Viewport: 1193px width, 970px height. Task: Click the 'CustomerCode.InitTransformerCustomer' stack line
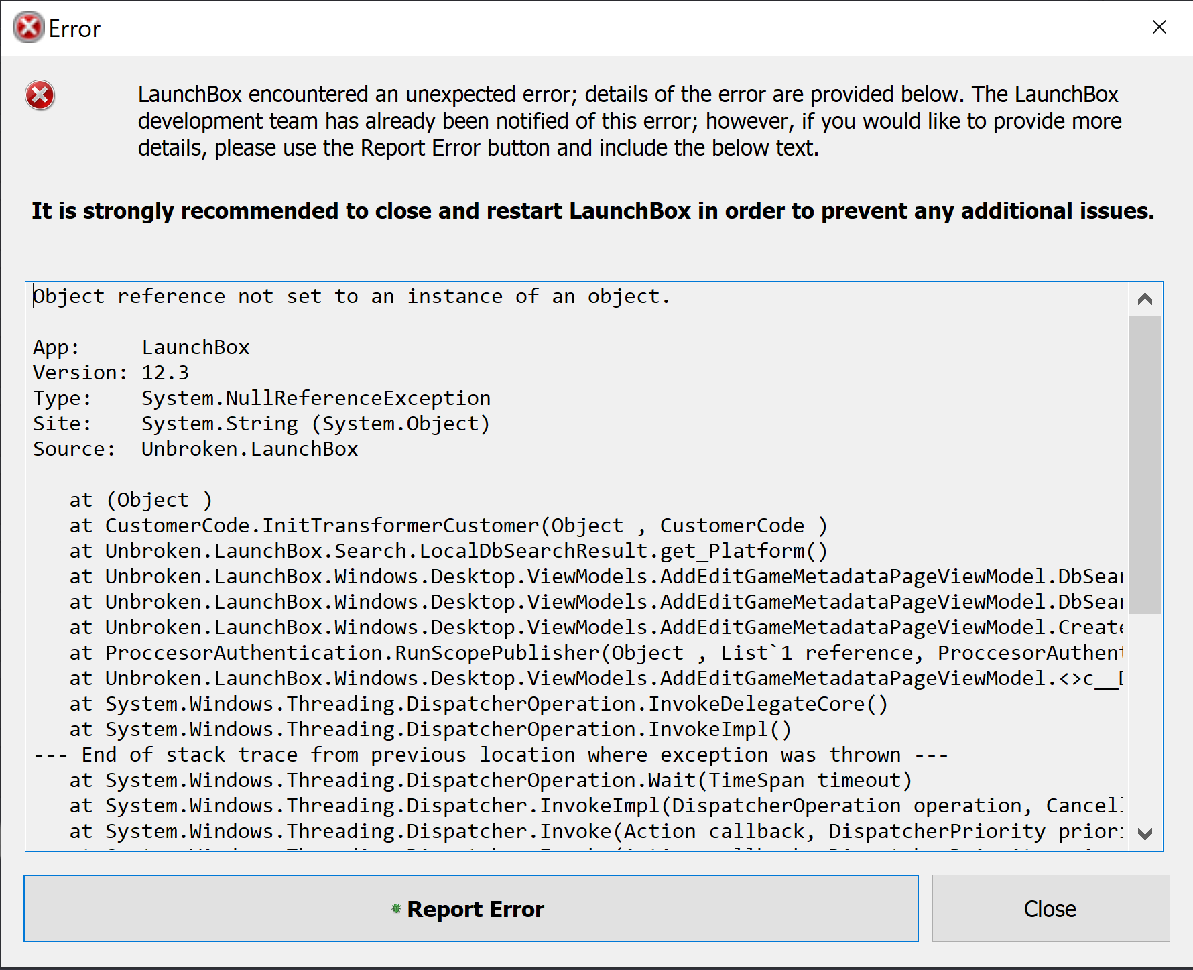(x=449, y=526)
